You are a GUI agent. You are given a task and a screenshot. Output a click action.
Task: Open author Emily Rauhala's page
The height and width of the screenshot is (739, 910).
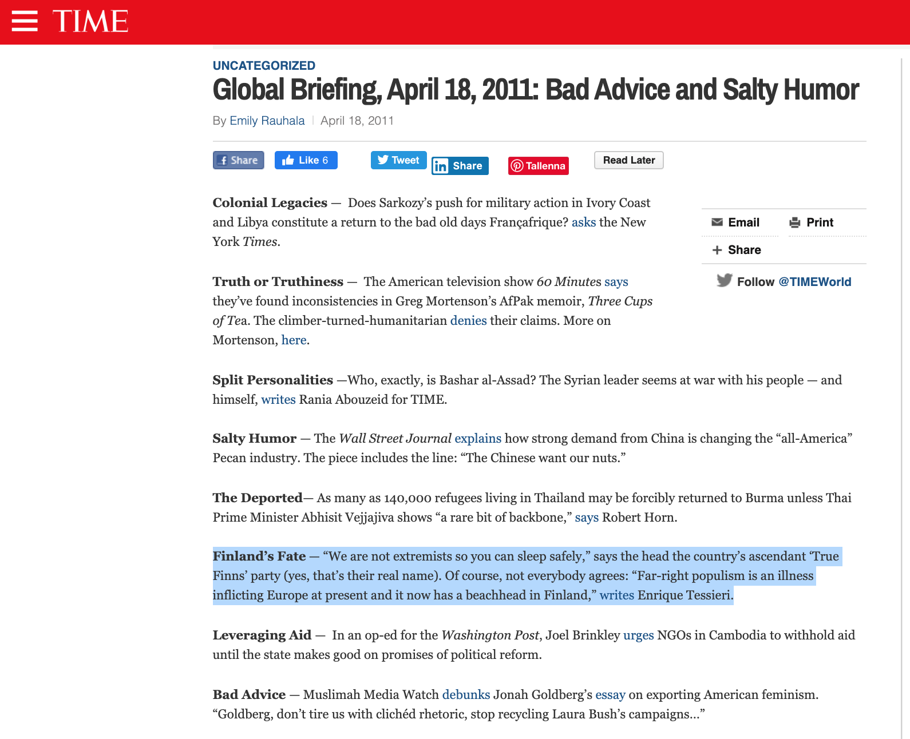267,121
